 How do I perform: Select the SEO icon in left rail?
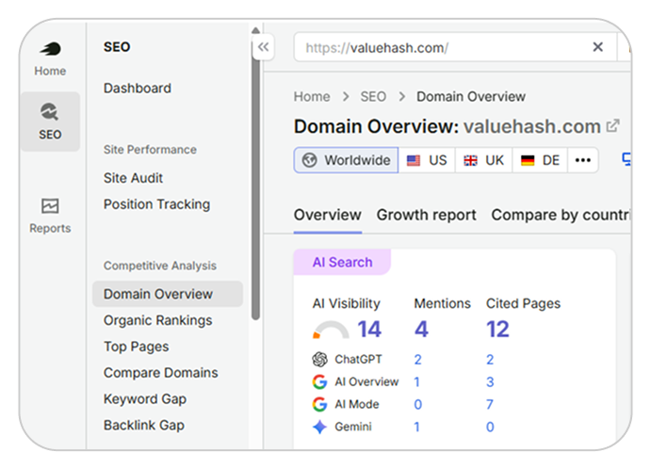click(50, 112)
